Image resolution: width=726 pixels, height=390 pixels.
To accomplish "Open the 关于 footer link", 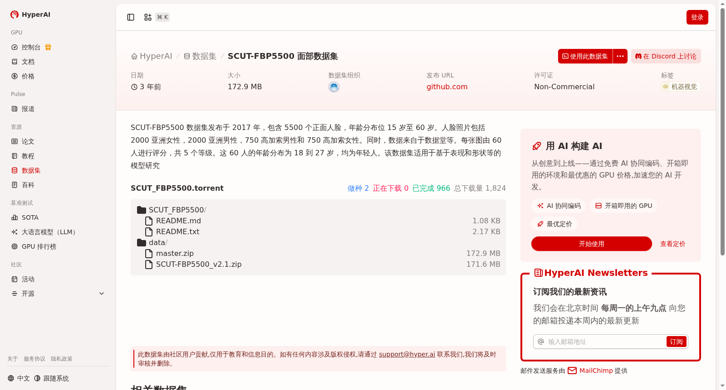I will [13, 359].
